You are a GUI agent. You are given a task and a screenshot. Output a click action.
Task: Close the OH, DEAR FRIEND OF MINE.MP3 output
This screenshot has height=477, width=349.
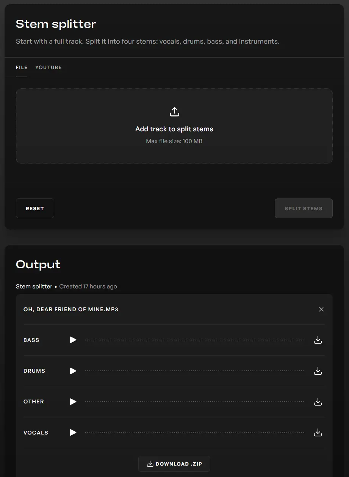pyautogui.click(x=321, y=309)
